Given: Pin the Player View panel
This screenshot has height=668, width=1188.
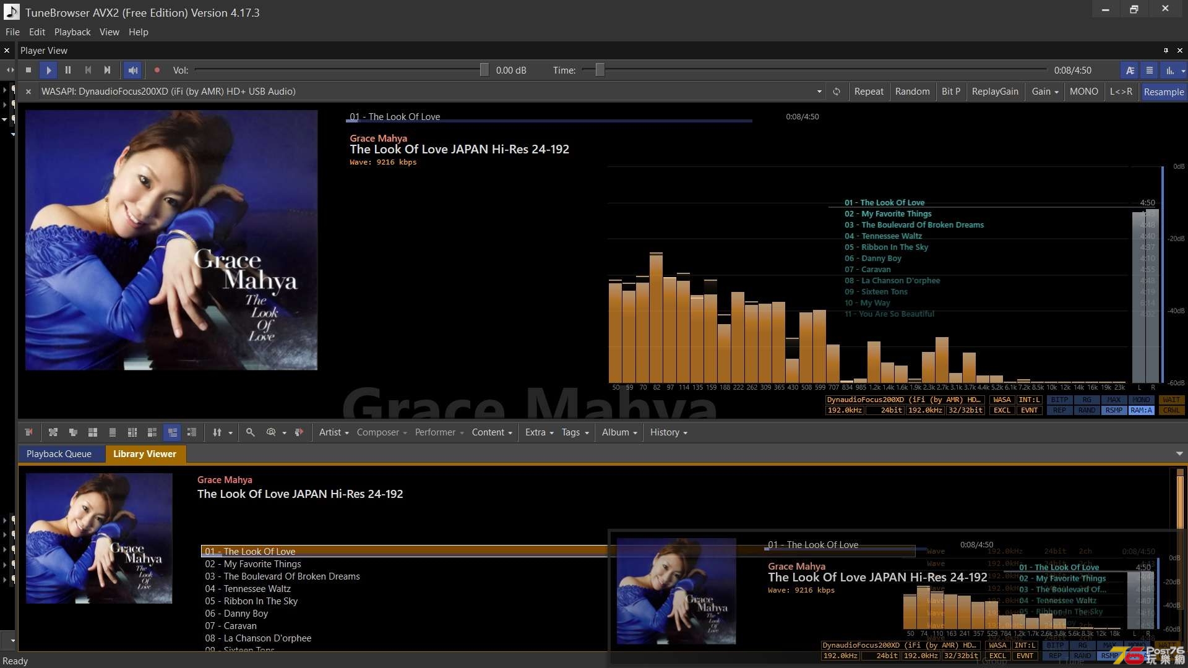Looking at the screenshot, I should (1166, 51).
